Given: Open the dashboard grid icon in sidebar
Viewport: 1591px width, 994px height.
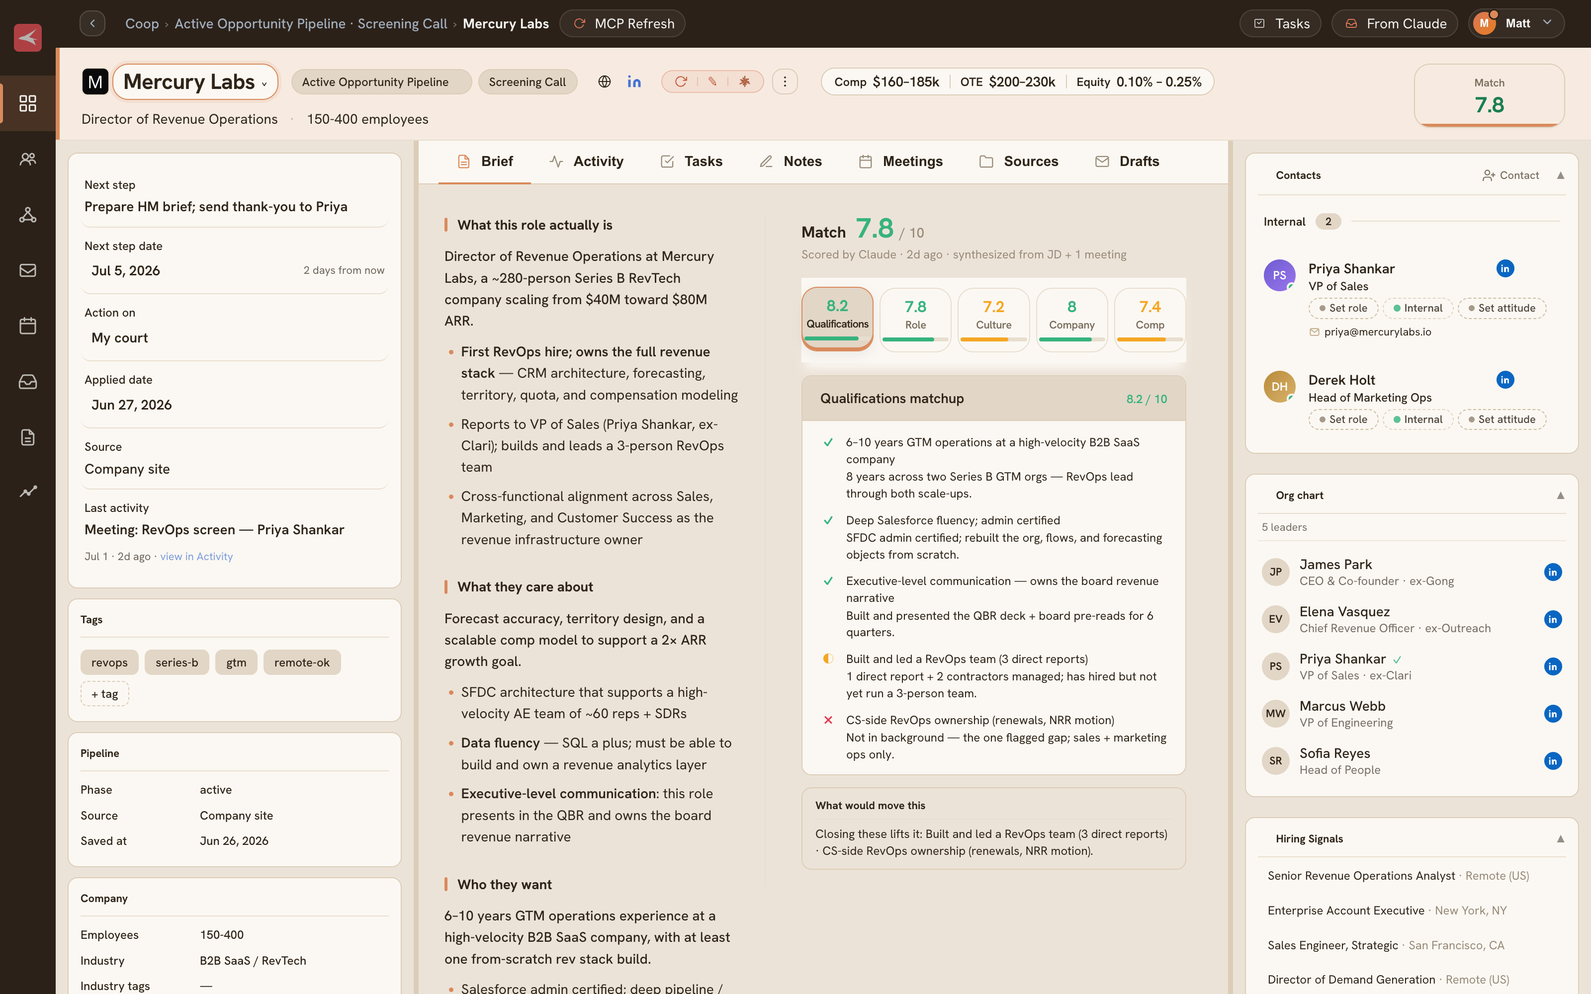Looking at the screenshot, I should [28, 103].
